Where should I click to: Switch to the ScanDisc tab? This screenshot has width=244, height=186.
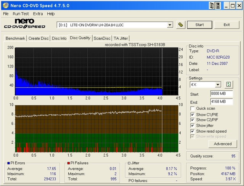click(x=102, y=38)
